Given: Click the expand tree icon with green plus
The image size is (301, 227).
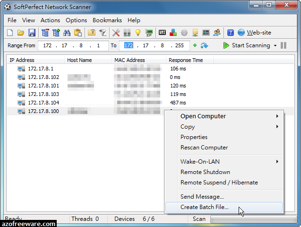Looking at the screenshot, I should click(x=56, y=33).
